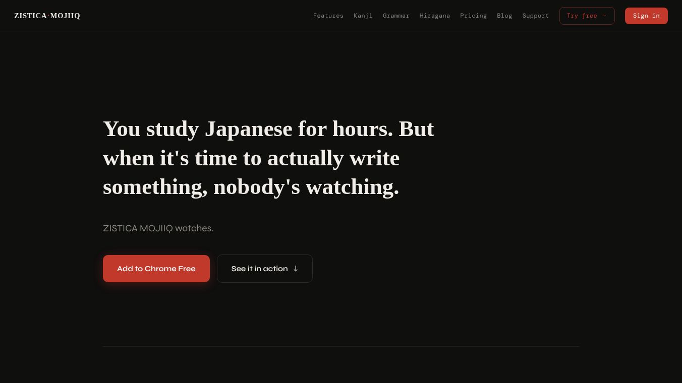Open the Features nav link
This screenshot has height=383, width=682.
pos(328,16)
